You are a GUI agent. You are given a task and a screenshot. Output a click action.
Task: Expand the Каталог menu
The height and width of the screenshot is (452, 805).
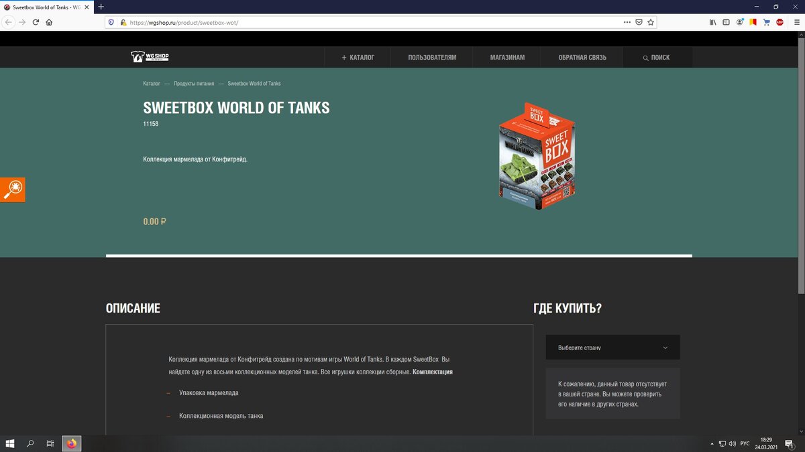(x=358, y=58)
